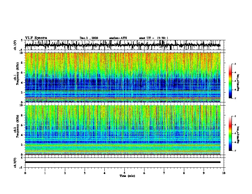Click the "VLF Spectra" plot title
This screenshot has width=252, height=194.
[x=36, y=38]
